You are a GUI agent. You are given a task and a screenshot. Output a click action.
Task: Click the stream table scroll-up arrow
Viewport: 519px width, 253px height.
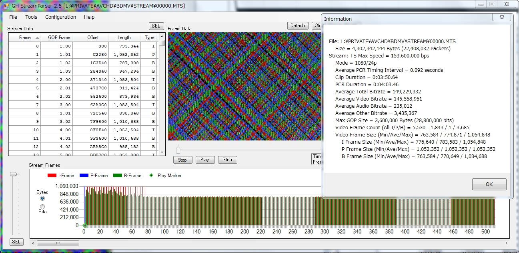pyautogui.click(x=162, y=36)
